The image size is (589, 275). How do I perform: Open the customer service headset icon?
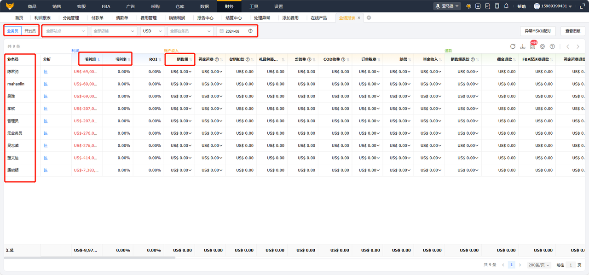pos(468,6)
